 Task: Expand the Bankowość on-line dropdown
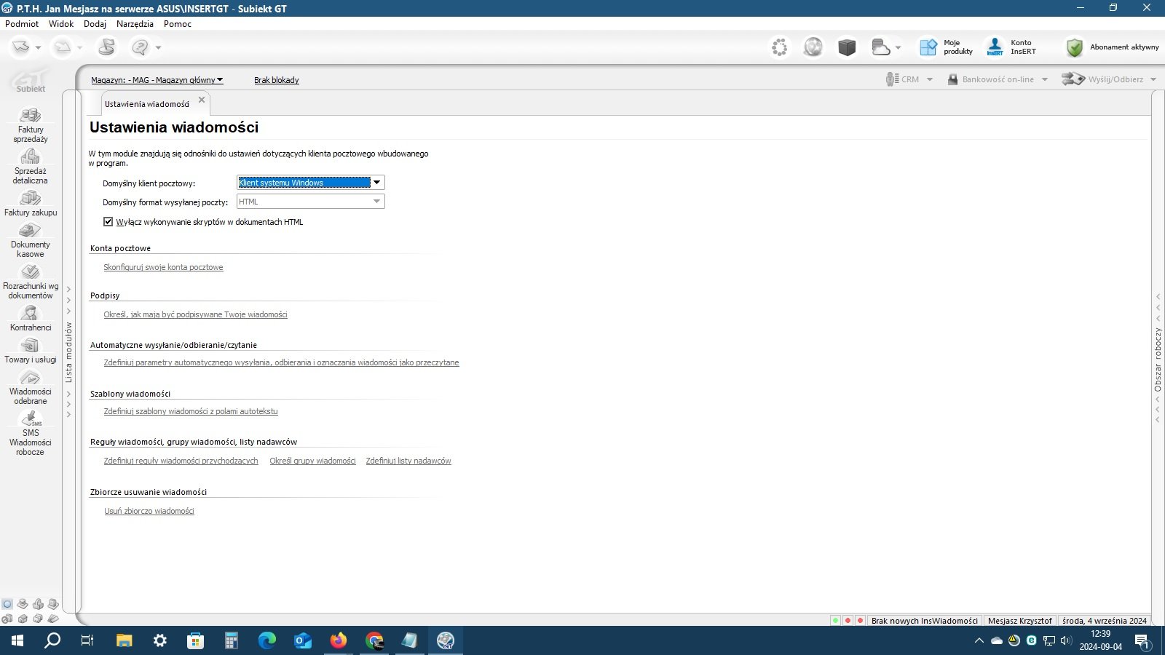[x=1045, y=79]
